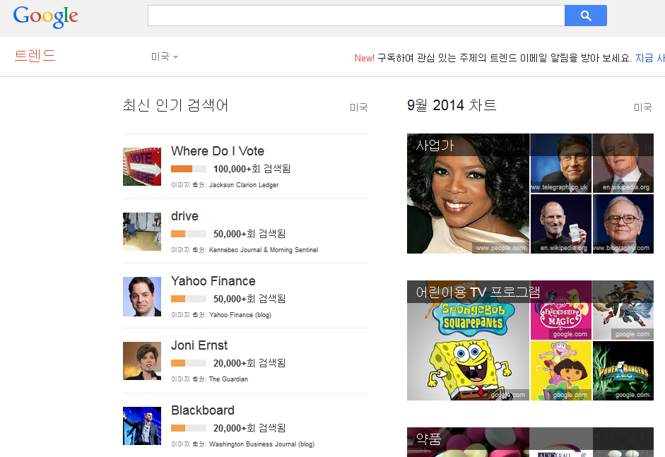This screenshot has height=457, width=665.
Task: Open the Power Rangers image
Action: click(623, 371)
